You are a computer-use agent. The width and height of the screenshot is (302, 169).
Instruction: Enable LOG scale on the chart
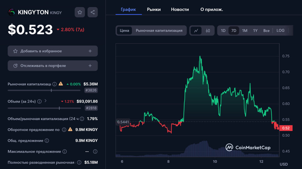(280, 30)
